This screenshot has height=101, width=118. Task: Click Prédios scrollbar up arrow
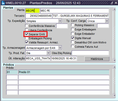[x=114, y=67]
